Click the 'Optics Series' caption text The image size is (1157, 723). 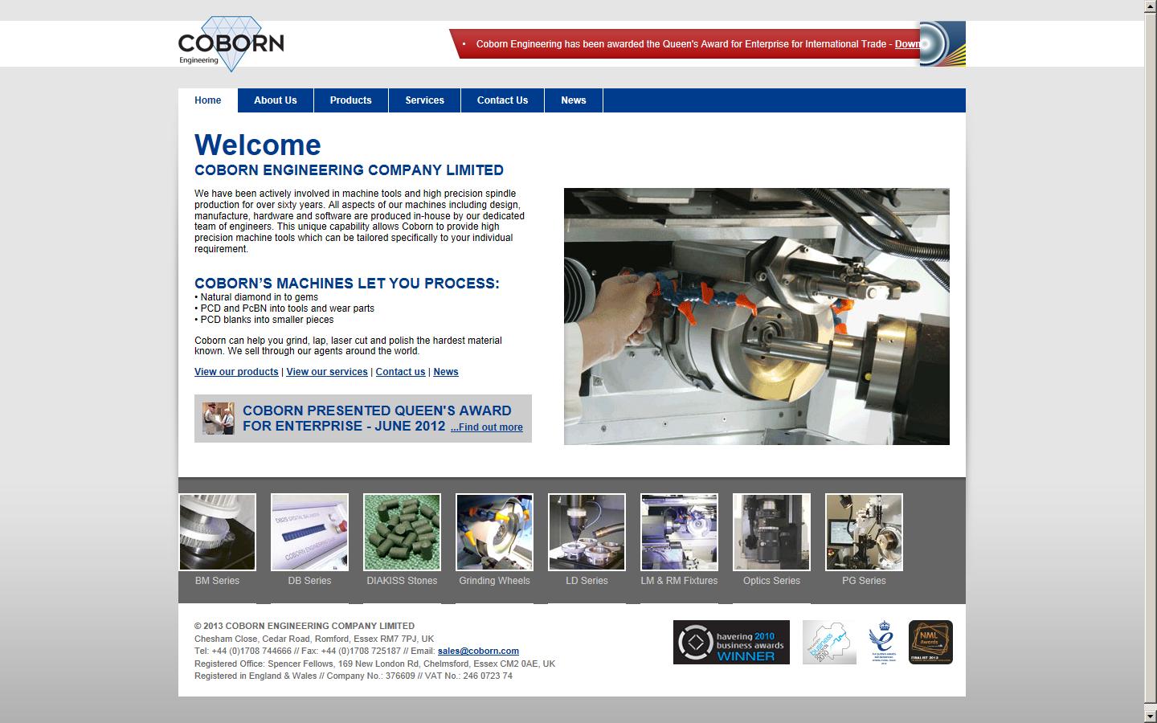click(x=771, y=581)
